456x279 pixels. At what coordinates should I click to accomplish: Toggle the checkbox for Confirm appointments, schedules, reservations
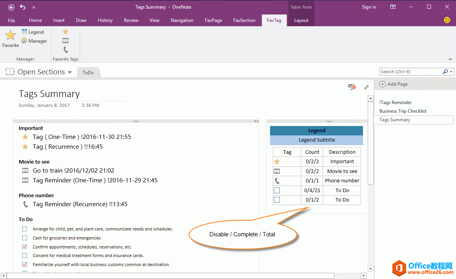coord(25,247)
